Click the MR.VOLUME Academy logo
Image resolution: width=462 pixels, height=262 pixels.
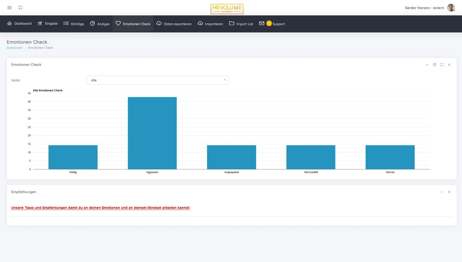coord(227,9)
